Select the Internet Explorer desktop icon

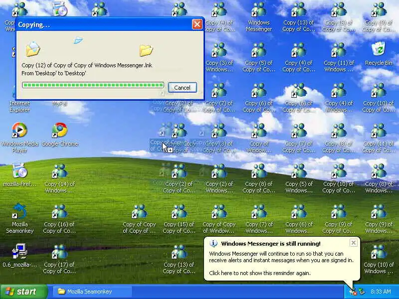pyautogui.click(x=19, y=106)
